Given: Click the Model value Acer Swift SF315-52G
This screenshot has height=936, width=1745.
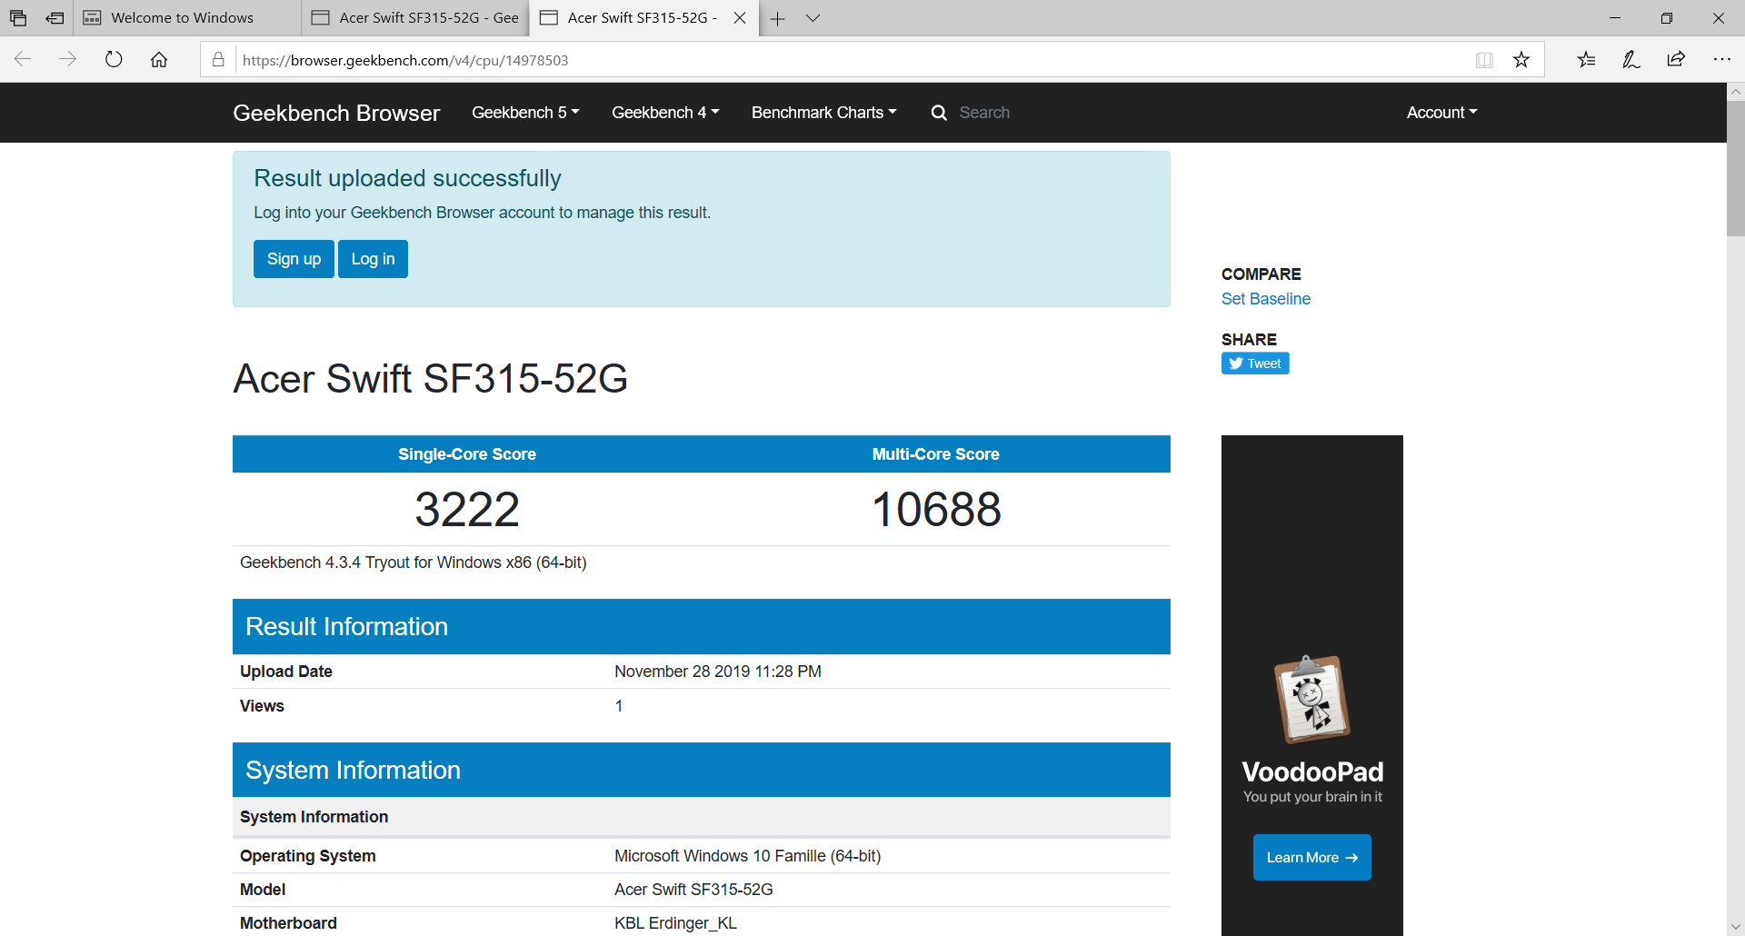Looking at the screenshot, I should tap(693, 890).
